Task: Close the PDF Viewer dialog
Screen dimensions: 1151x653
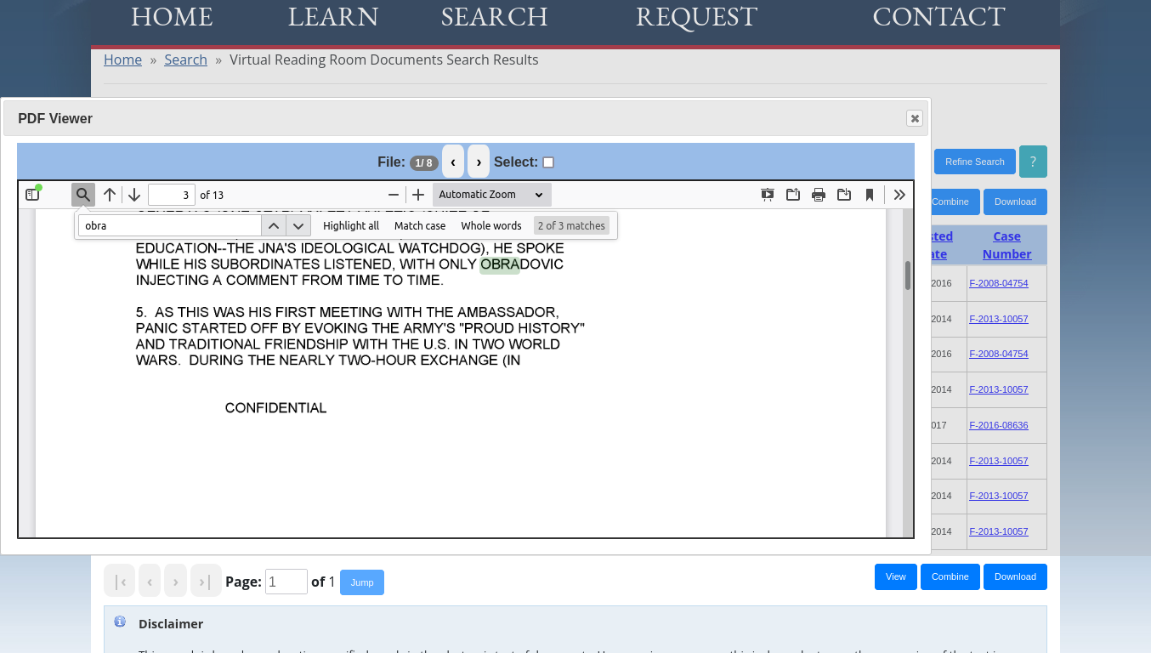Action: [915, 118]
